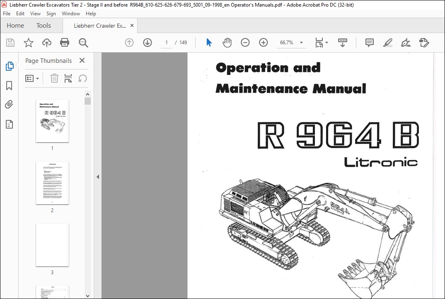Open the Attachments paperclip icon
445x299 pixels.
point(9,105)
